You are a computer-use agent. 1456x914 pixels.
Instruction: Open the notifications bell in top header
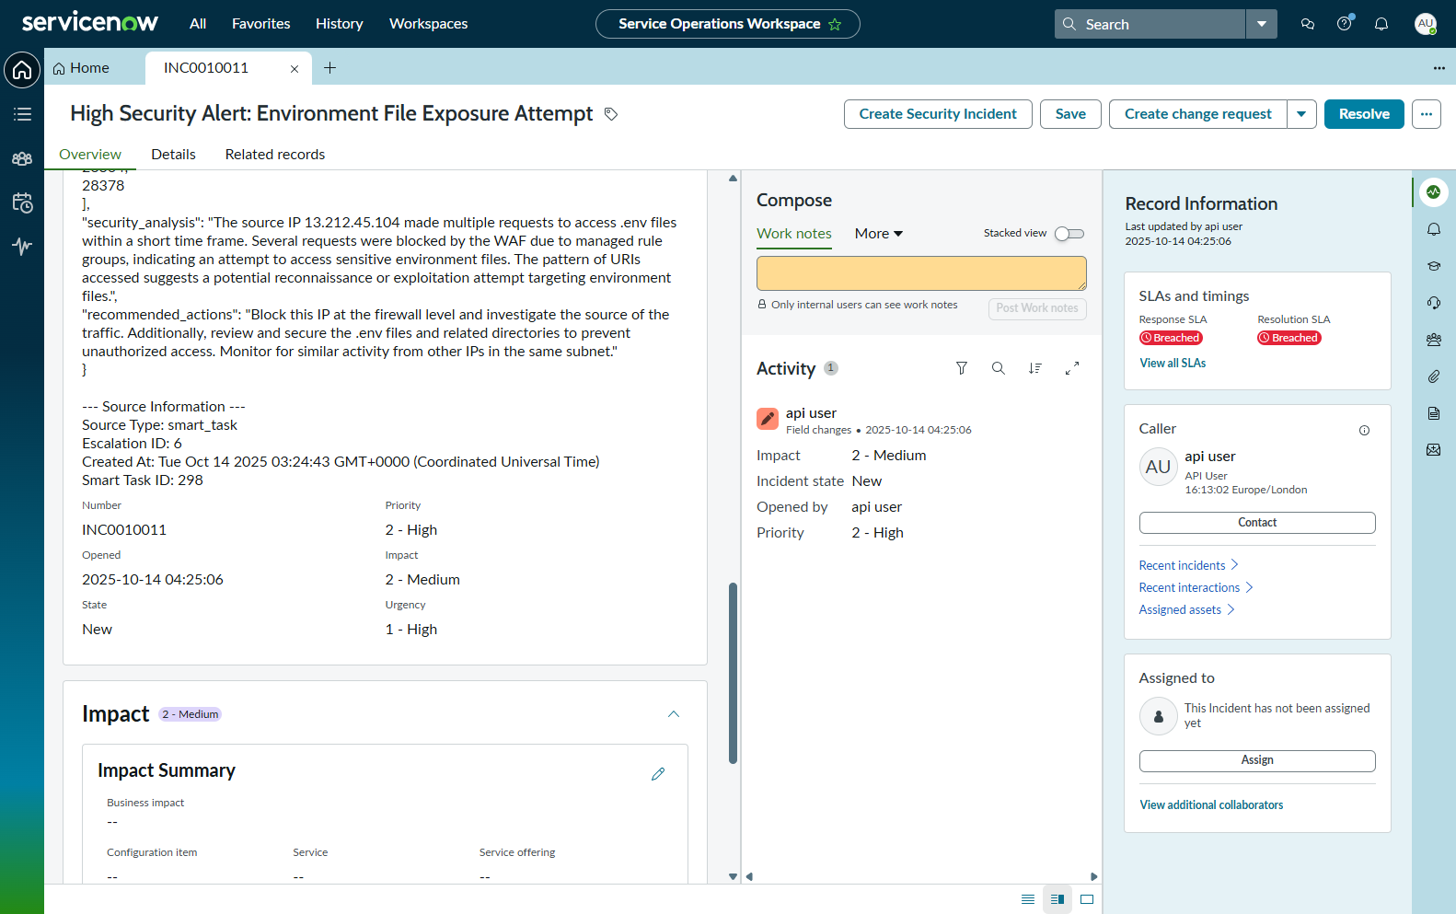coord(1381,24)
